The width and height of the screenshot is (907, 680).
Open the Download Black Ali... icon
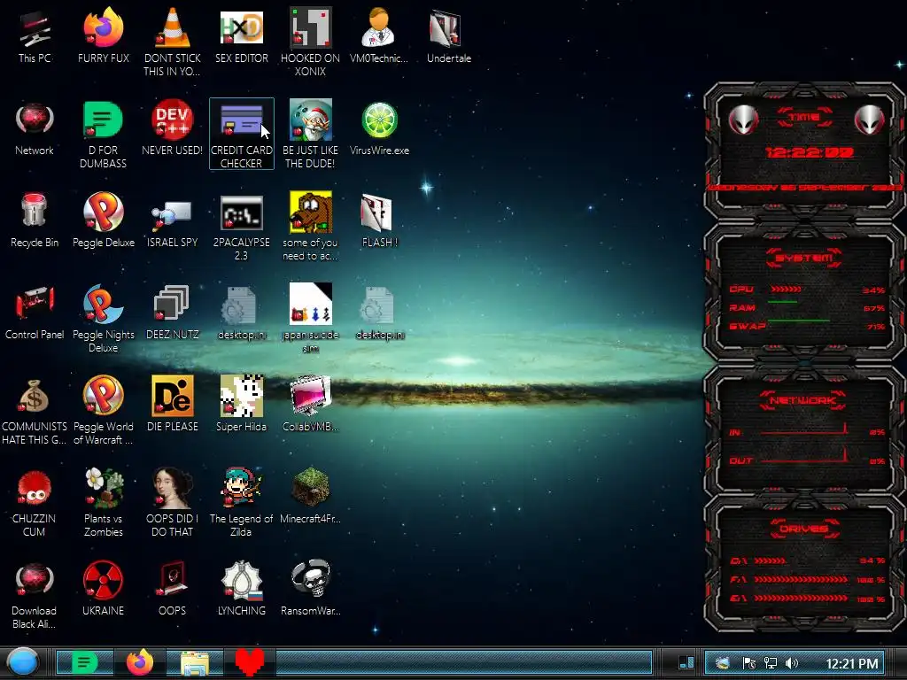pyautogui.click(x=35, y=594)
